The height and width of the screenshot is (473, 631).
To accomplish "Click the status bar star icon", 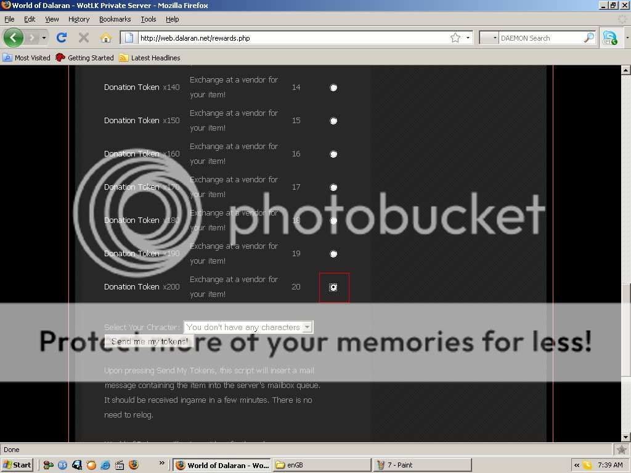I will click(x=621, y=450).
